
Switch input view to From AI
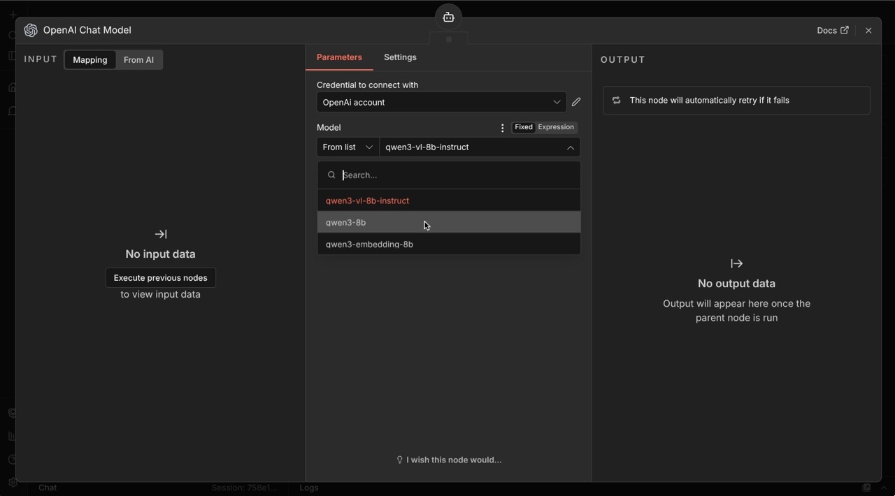pyautogui.click(x=138, y=60)
